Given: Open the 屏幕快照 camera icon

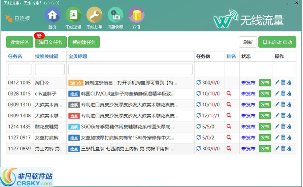Looking at the screenshot, I should point(115,15).
